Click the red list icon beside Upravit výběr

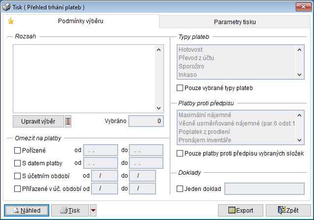pyautogui.click(x=68, y=121)
